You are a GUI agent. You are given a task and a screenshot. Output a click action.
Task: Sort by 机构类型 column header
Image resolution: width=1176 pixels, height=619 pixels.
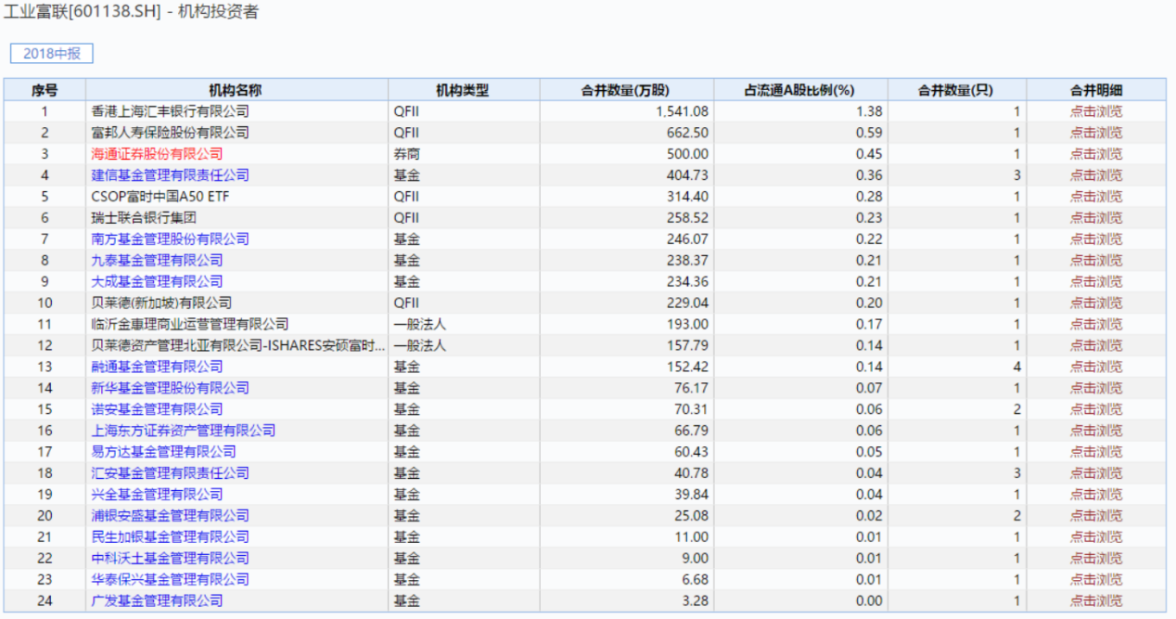[464, 90]
